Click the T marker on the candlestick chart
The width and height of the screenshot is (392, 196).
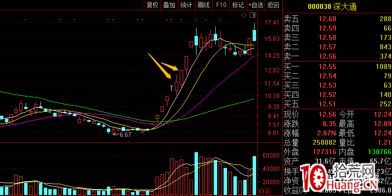[171, 88]
